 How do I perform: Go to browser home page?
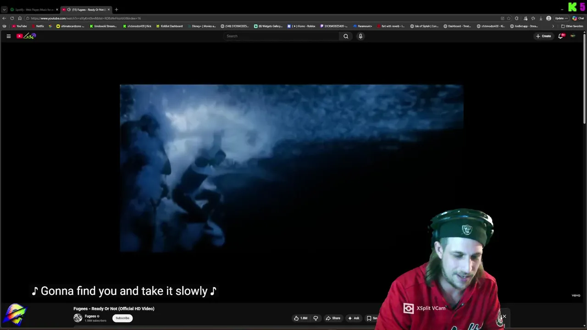pyautogui.click(x=20, y=18)
